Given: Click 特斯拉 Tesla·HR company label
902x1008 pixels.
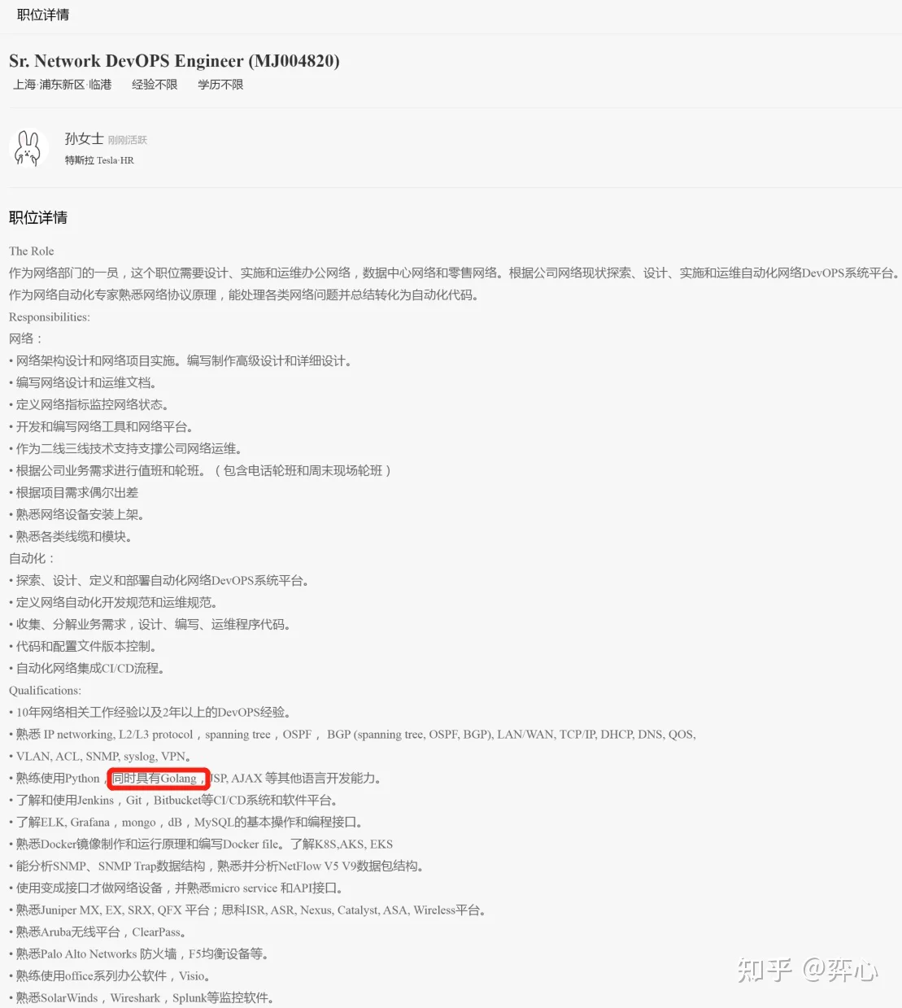Looking at the screenshot, I should click(99, 160).
